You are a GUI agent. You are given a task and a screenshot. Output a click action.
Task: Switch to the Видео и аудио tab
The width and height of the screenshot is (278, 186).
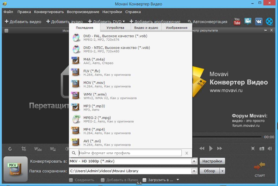tap(146, 28)
